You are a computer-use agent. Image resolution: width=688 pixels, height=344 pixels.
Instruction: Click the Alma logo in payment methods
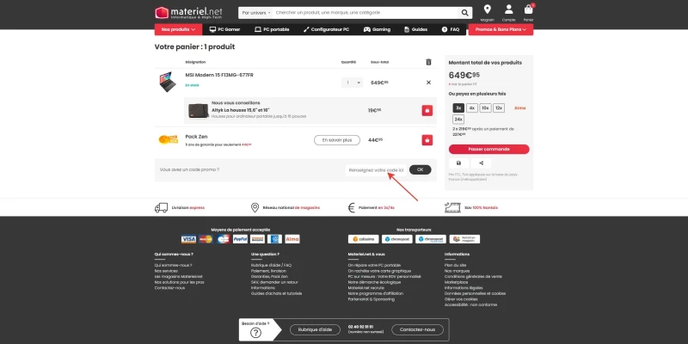[292, 239]
